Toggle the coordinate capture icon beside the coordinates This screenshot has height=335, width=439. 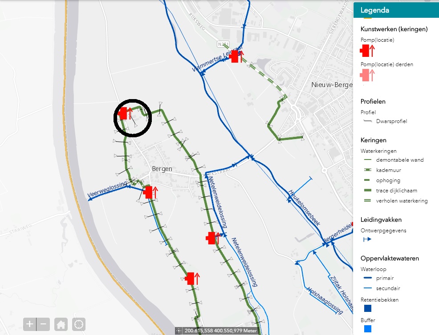coord(179,331)
